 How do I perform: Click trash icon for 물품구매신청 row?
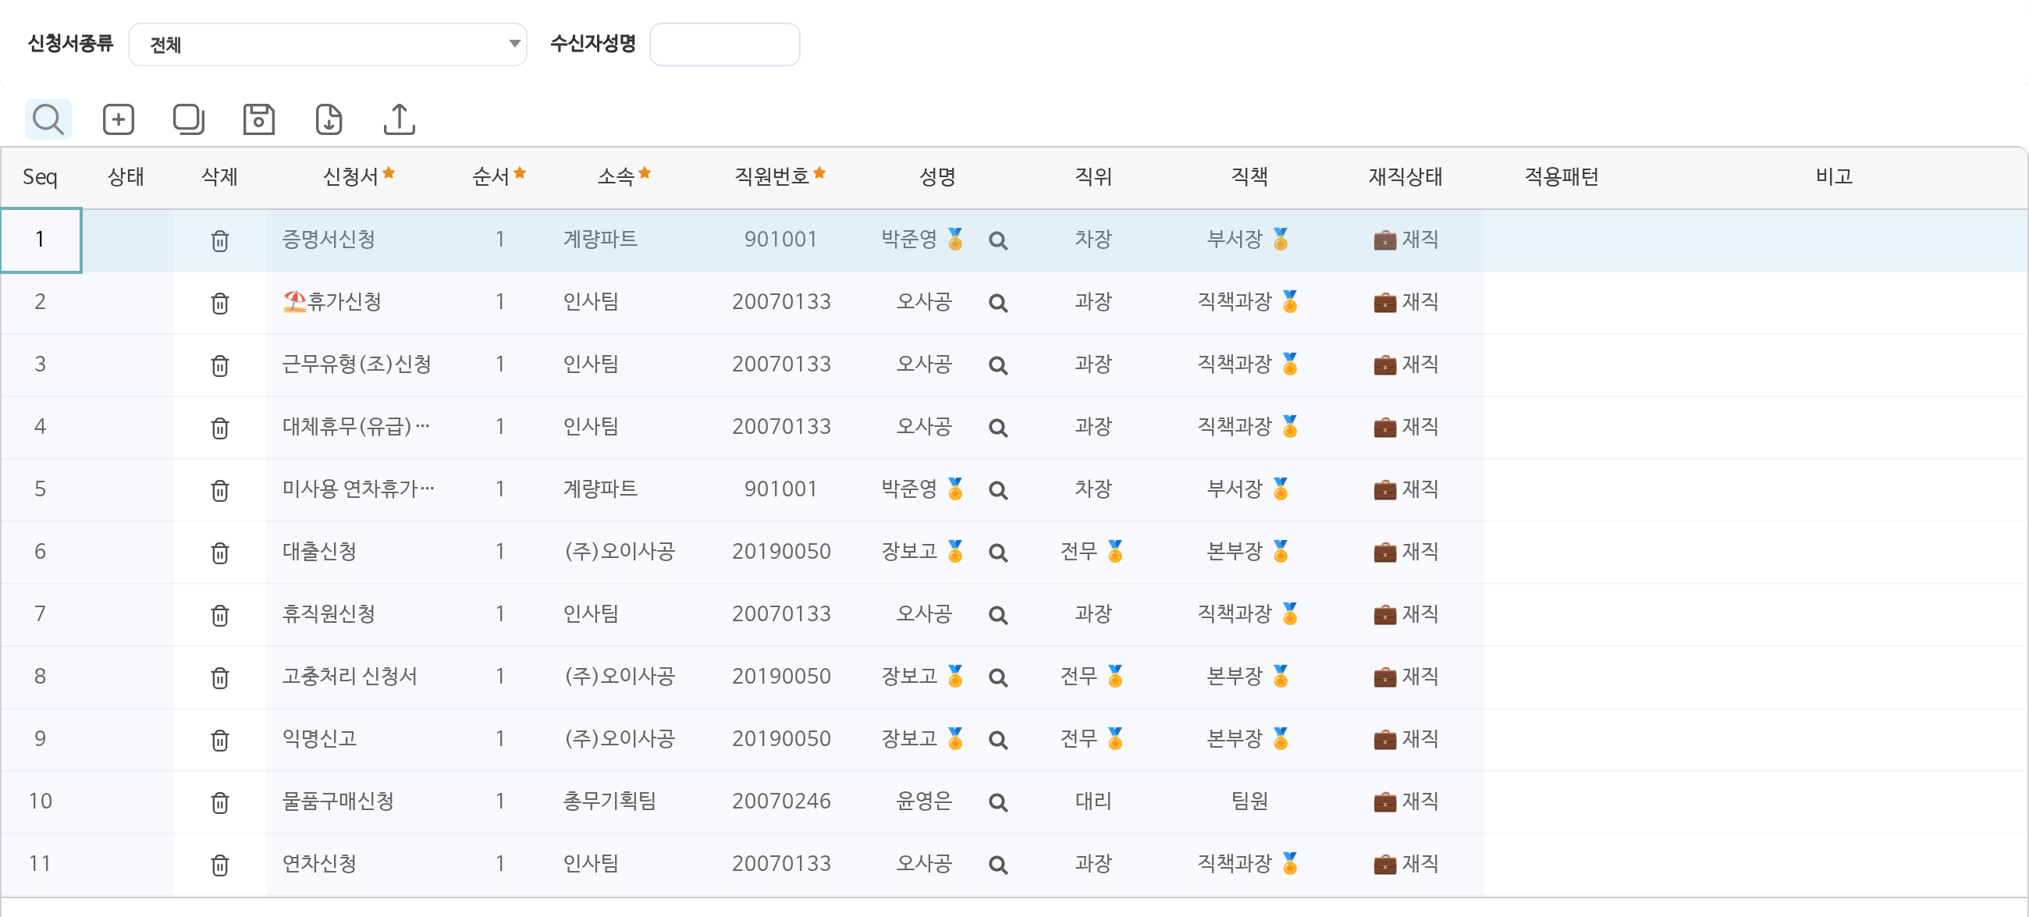tap(220, 803)
